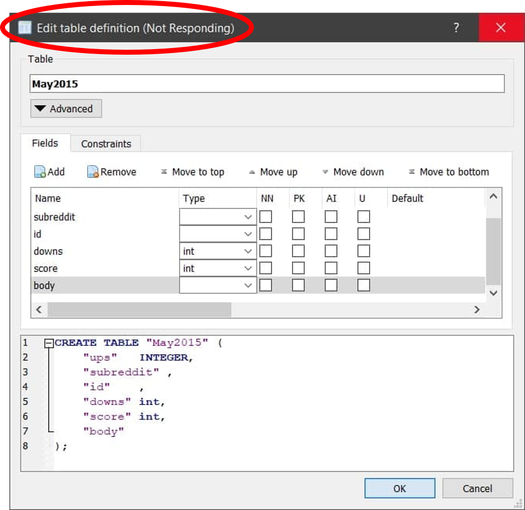Click Move to top button
This screenshot has height=510, width=525.
click(193, 172)
